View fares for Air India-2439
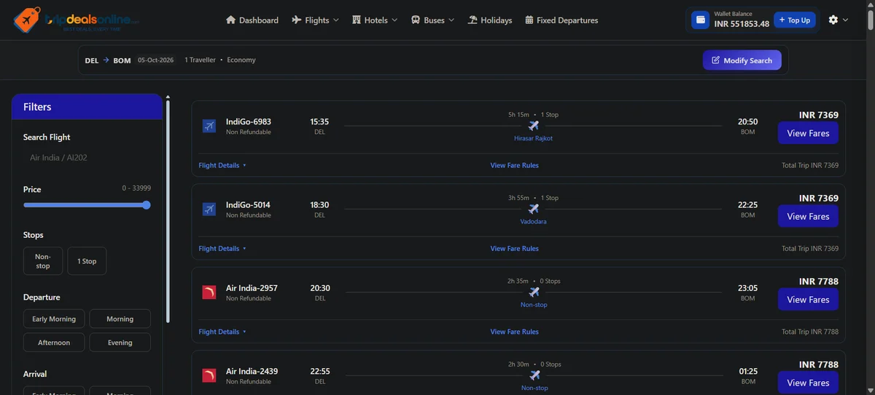Viewport: 875px width, 395px height. 808,383
